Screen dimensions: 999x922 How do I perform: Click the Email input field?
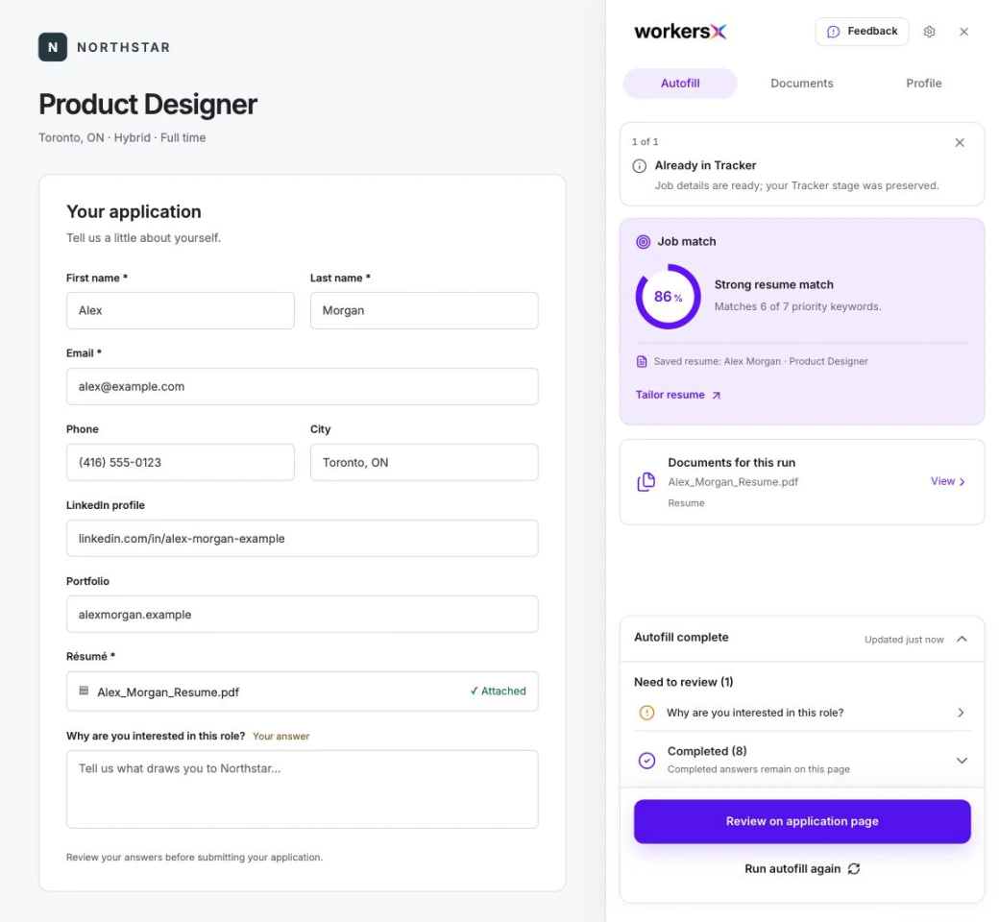pos(302,387)
